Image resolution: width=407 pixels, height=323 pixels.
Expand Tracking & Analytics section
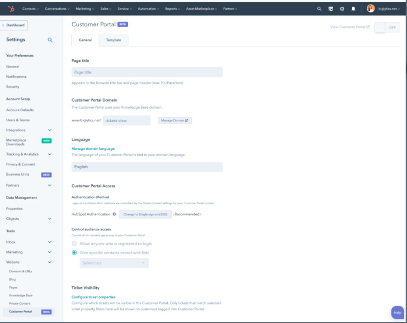pyautogui.click(x=50, y=154)
